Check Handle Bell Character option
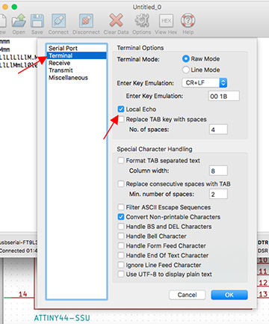 tap(121, 236)
